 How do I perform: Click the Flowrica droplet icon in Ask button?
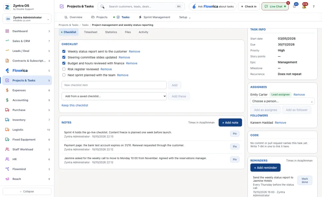coord(194,7)
